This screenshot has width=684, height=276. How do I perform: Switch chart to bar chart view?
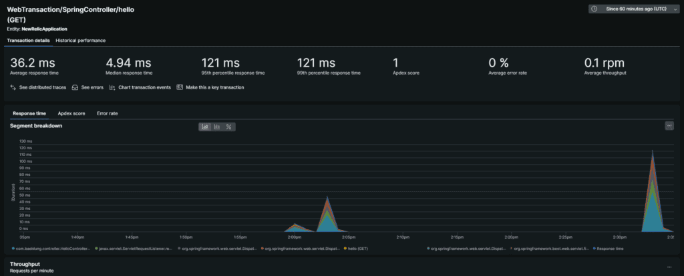pos(217,127)
